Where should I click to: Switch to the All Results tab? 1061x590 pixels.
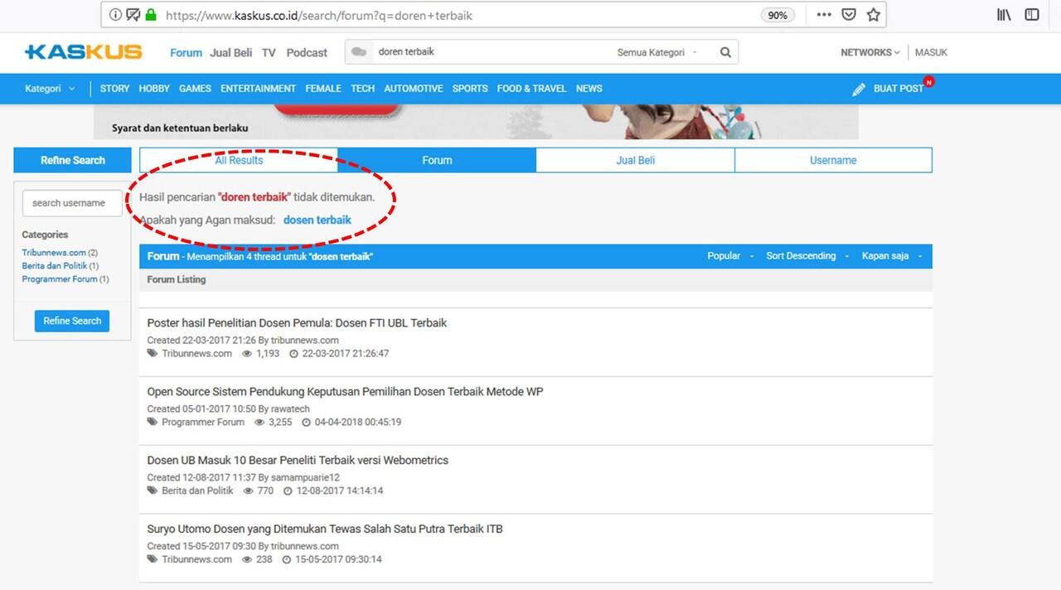pyautogui.click(x=239, y=160)
